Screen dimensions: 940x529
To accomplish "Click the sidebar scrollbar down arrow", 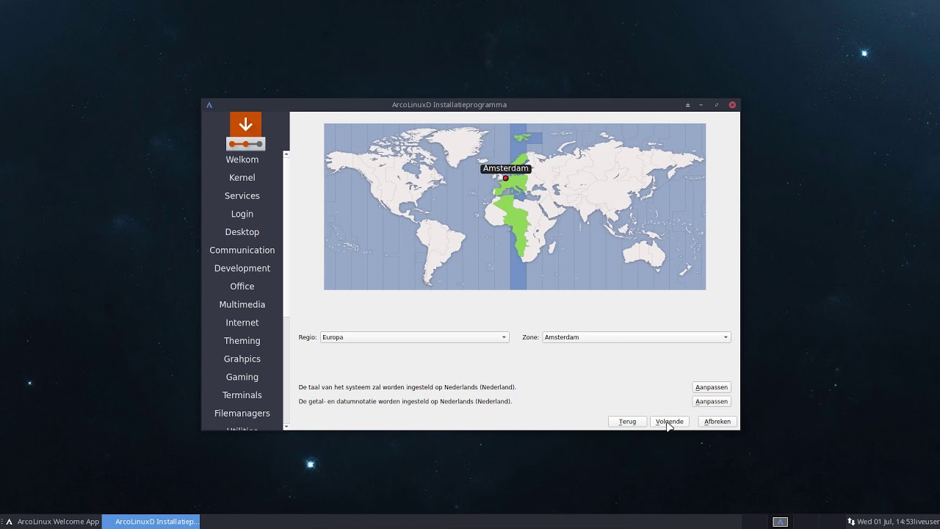I will pos(286,427).
